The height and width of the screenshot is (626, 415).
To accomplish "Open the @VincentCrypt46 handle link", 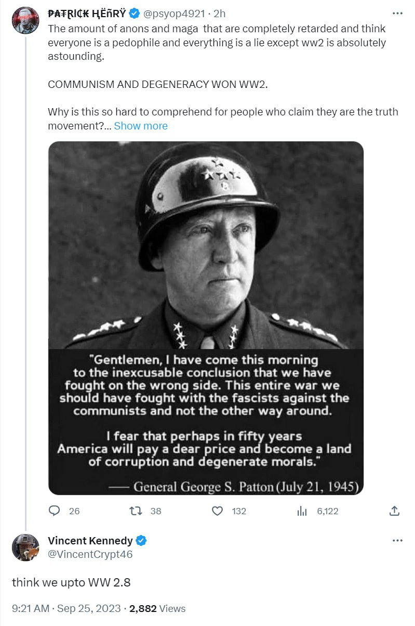I will coord(90,554).
